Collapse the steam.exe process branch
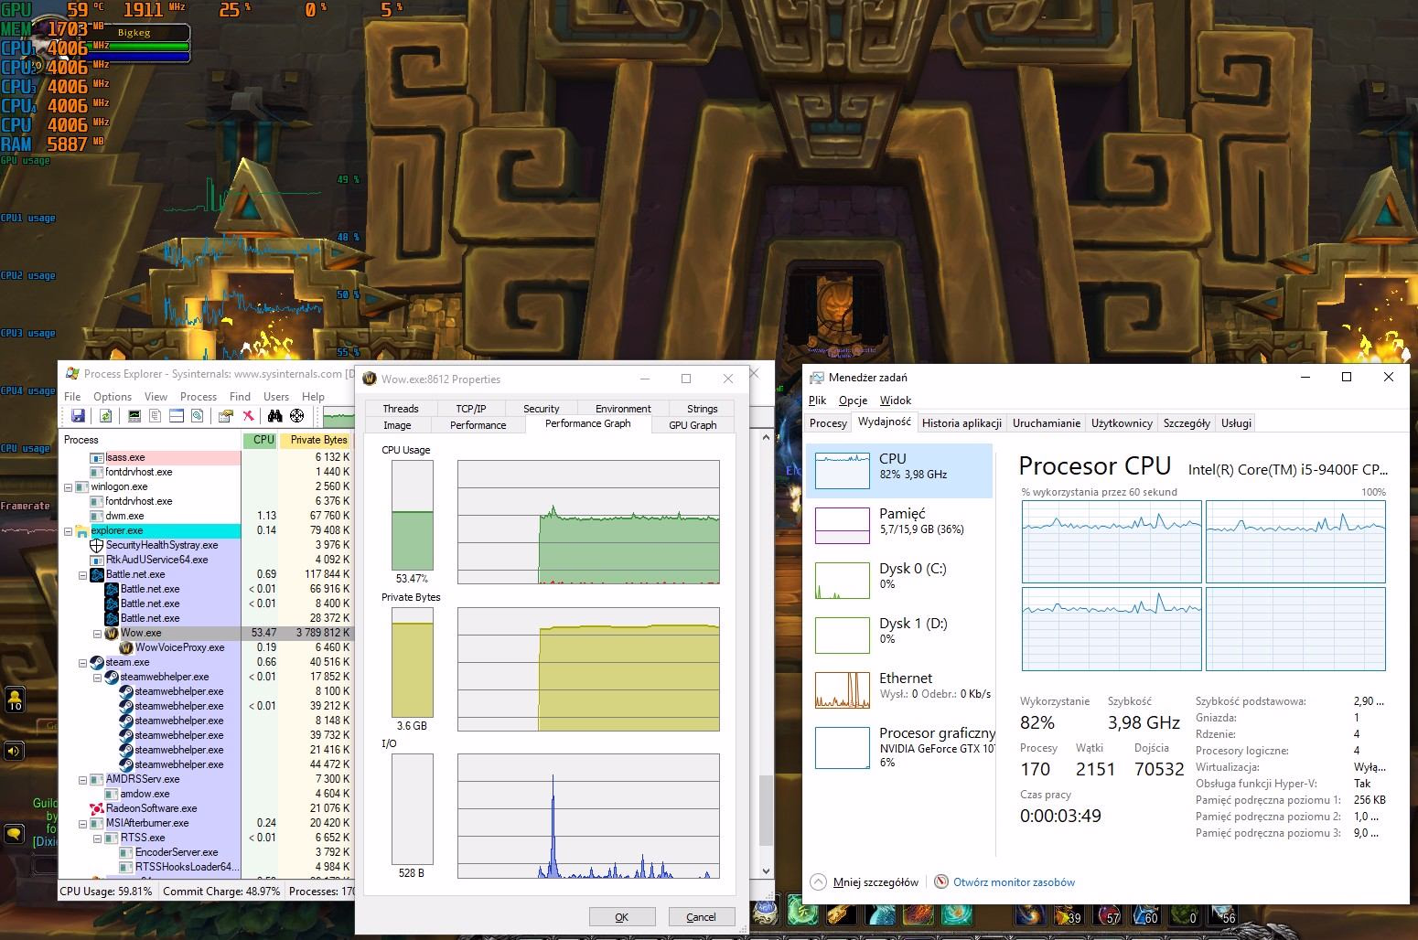 (x=82, y=662)
